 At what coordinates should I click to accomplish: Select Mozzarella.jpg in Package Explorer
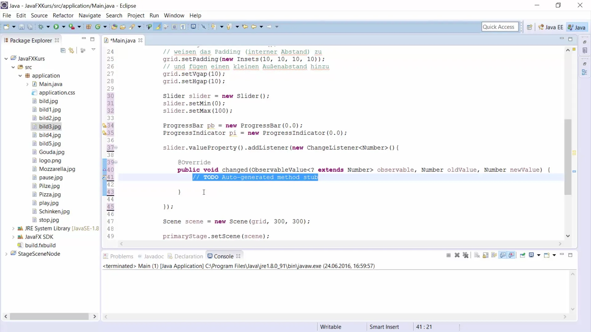coord(57,169)
